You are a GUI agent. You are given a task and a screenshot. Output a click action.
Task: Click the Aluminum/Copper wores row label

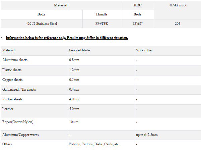point(20,135)
